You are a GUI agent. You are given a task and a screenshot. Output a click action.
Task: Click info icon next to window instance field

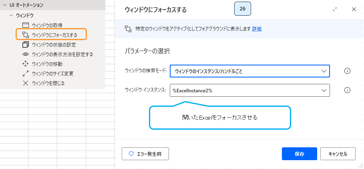[347, 90]
